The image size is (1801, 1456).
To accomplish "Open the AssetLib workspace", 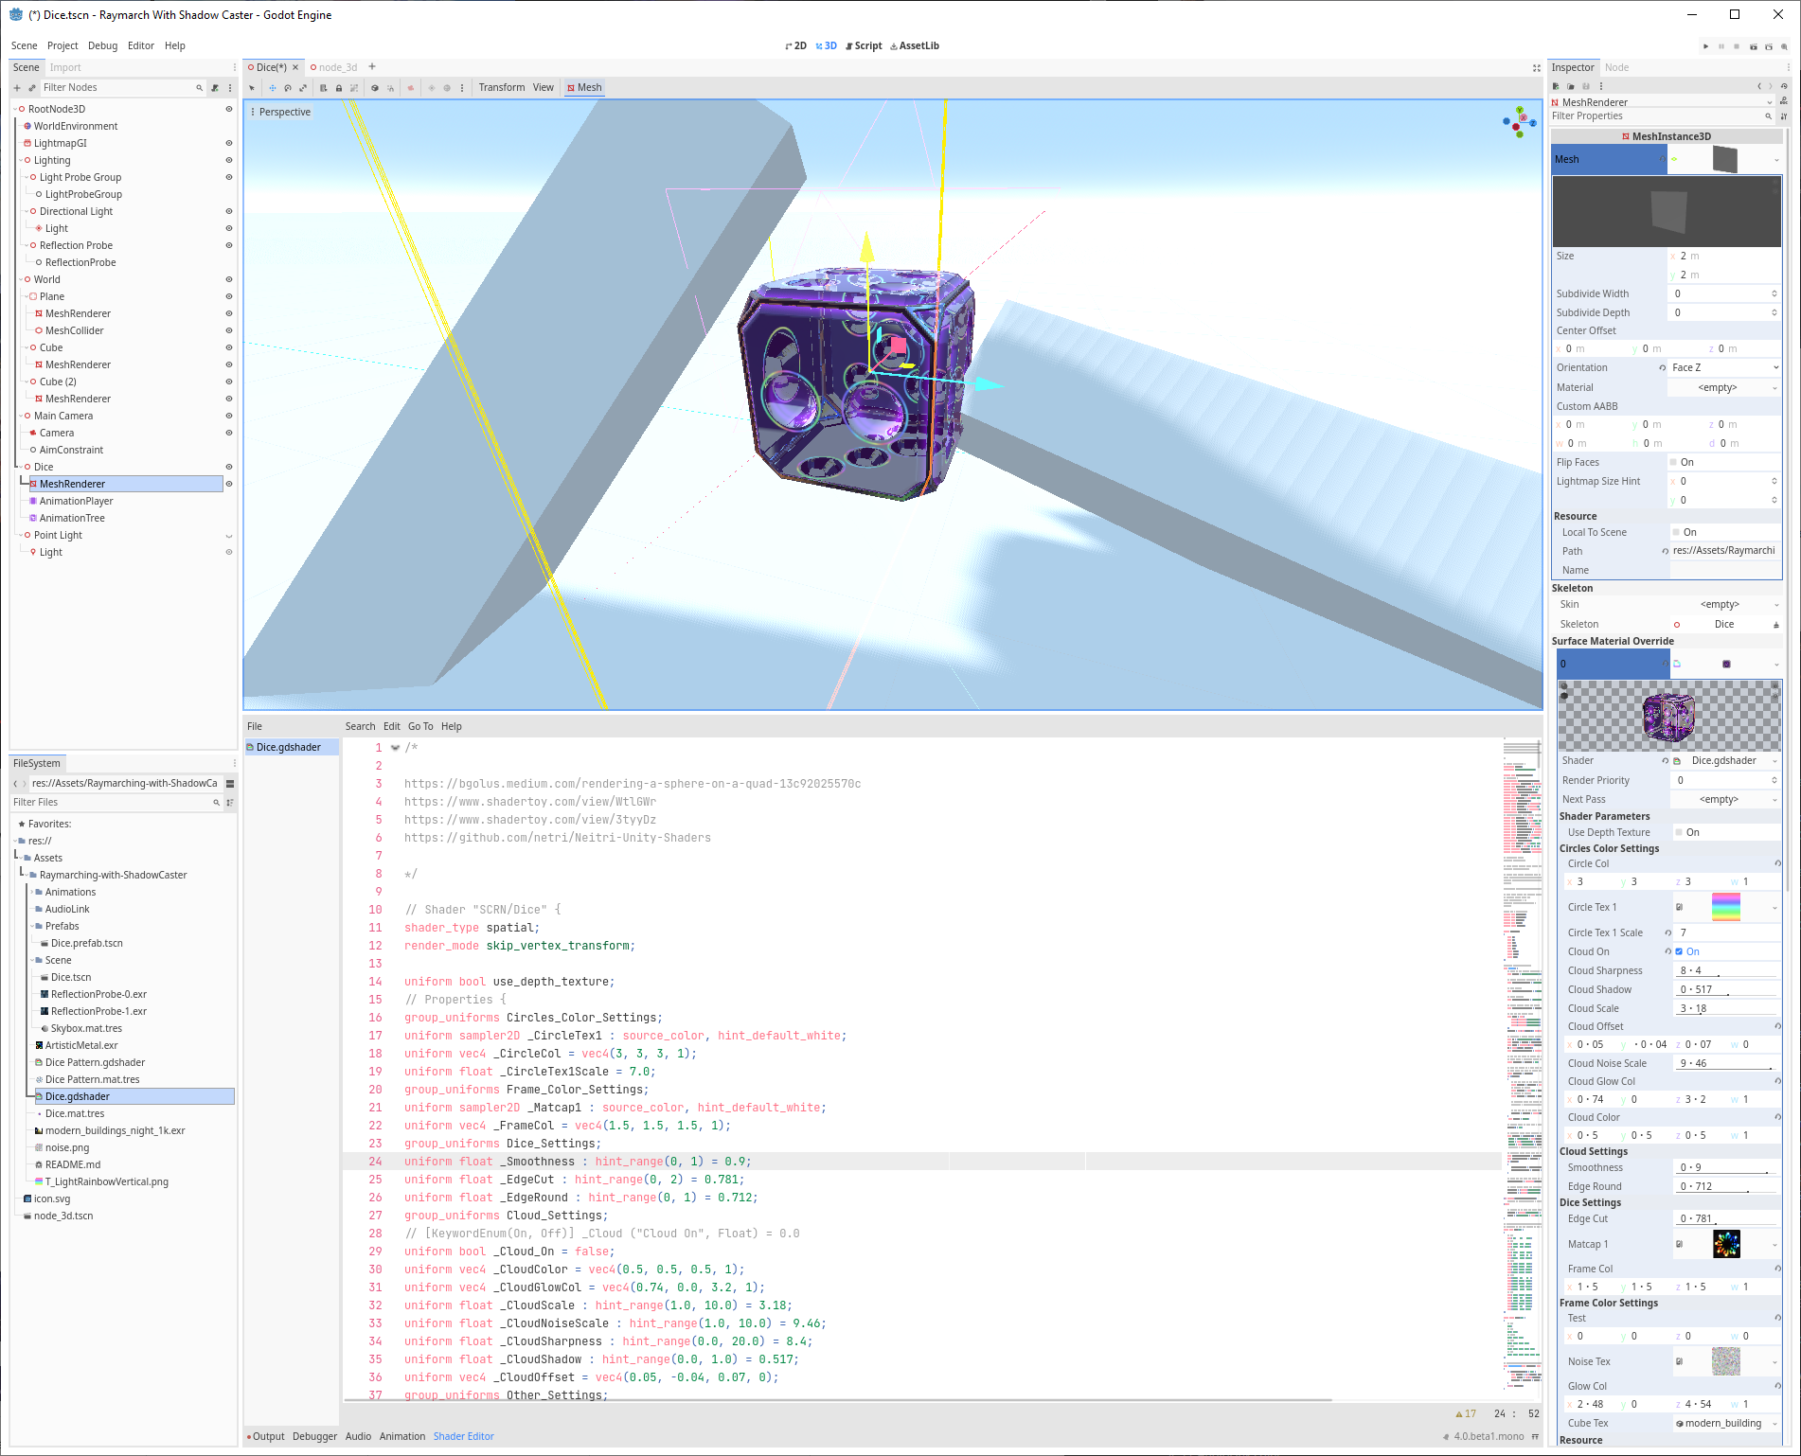I will point(915,46).
